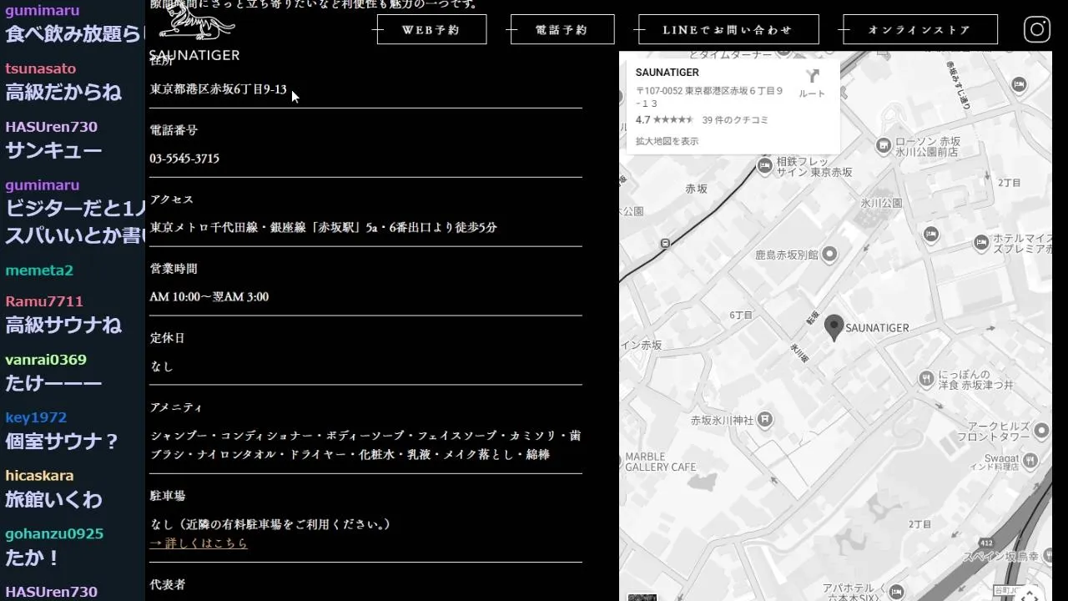The image size is (1068, 601).
Task: Click the phone number 03-5545-3715
Action: click(184, 159)
